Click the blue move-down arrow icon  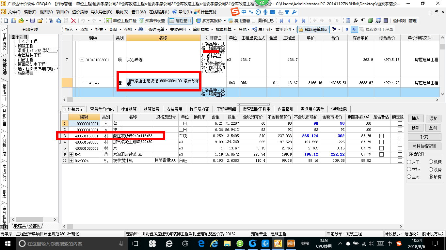[x=355, y=29]
